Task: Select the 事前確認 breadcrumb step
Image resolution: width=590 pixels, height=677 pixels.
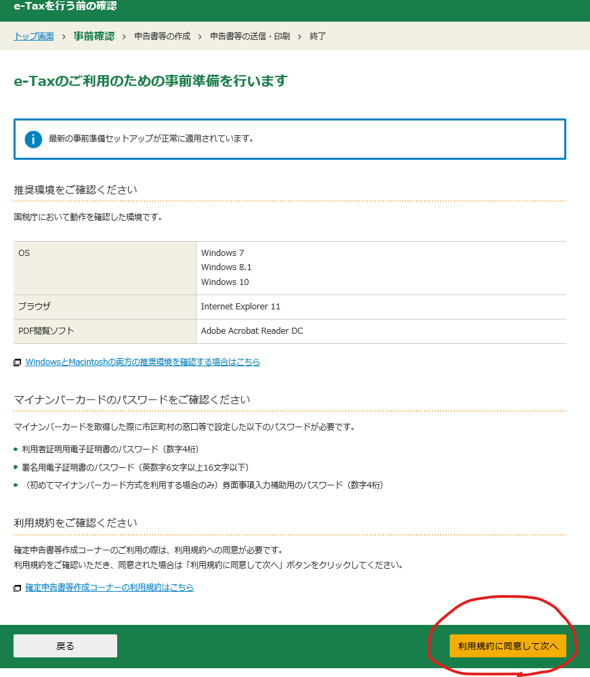Action: click(x=93, y=37)
